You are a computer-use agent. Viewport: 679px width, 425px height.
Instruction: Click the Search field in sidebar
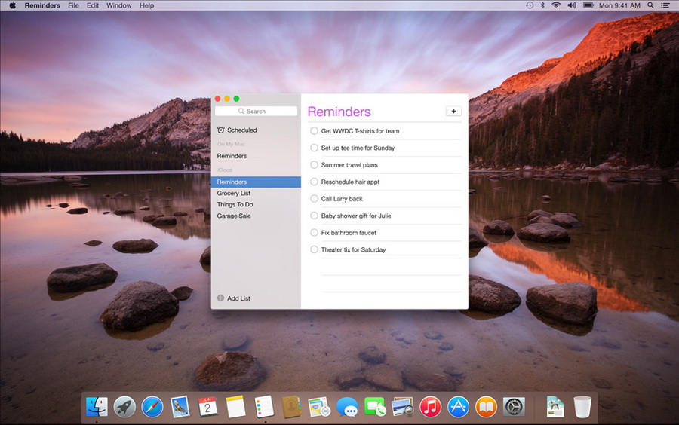256,111
